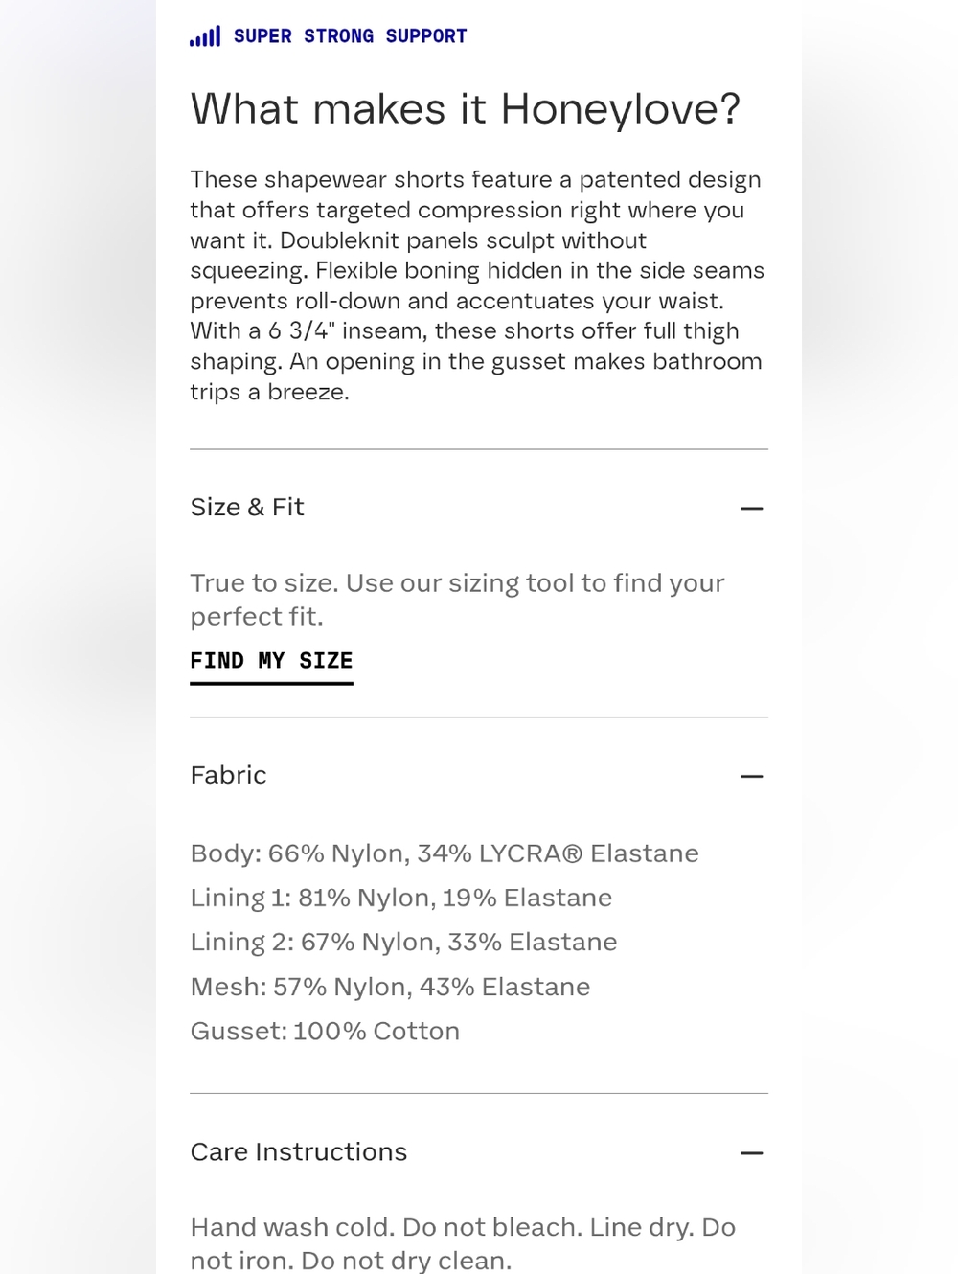
Task: Click the Hand wash cold instruction line
Action: tap(463, 1228)
